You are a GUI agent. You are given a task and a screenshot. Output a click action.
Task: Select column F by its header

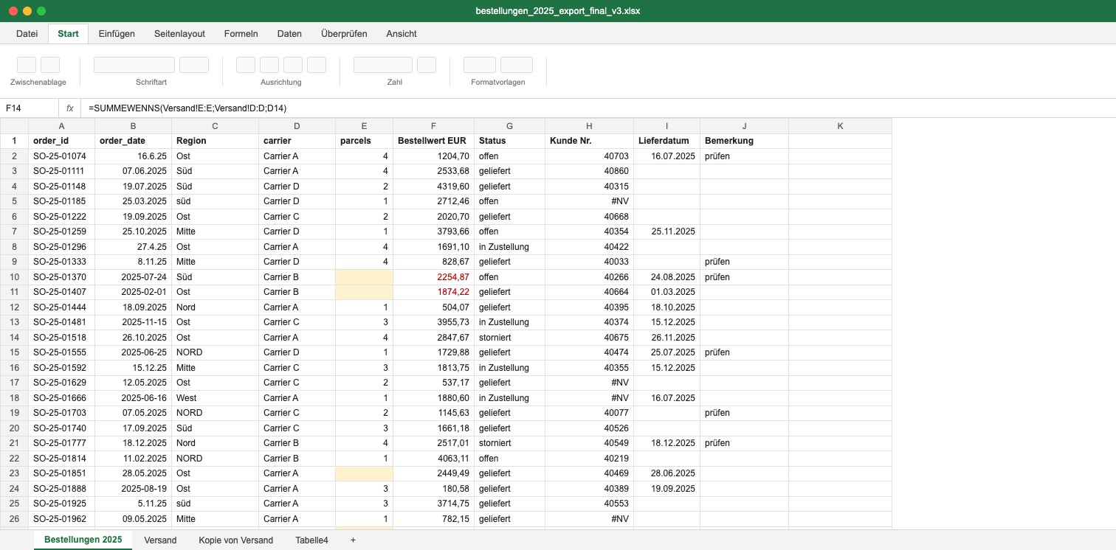[x=433, y=126]
